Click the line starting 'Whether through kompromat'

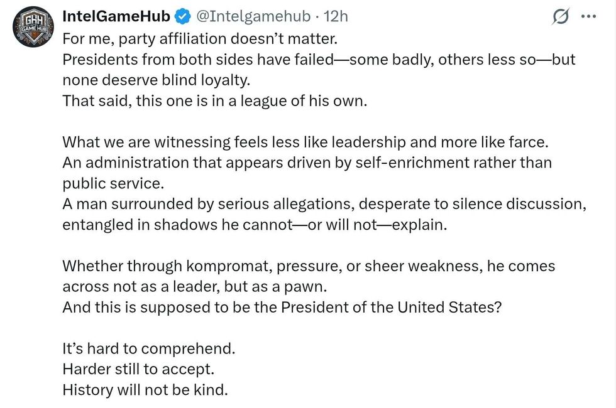pyautogui.click(x=308, y=266)
